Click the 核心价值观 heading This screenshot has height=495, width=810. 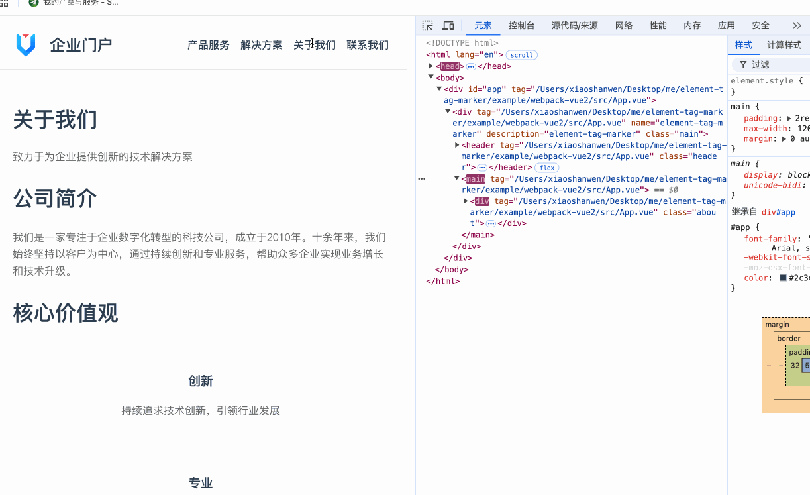[x=66, y=313]
